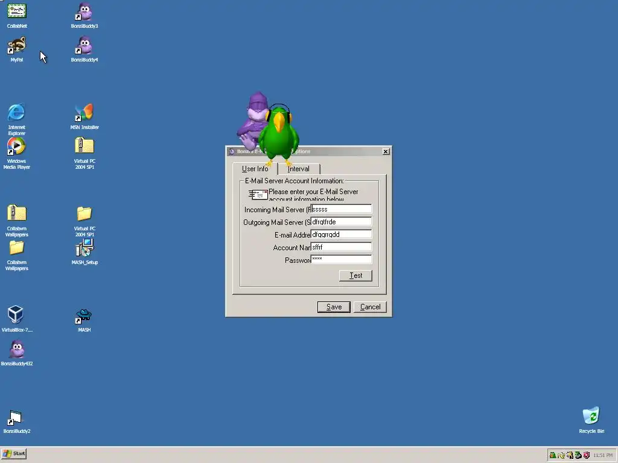Screen dimensions: 618x463
Task: Launch the MASH shortcut with the hat icon
Action: click(84, 320)
